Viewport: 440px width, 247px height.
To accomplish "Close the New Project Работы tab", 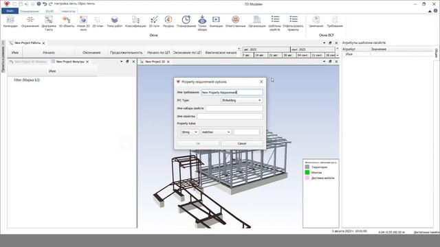I will pos(43,43).
